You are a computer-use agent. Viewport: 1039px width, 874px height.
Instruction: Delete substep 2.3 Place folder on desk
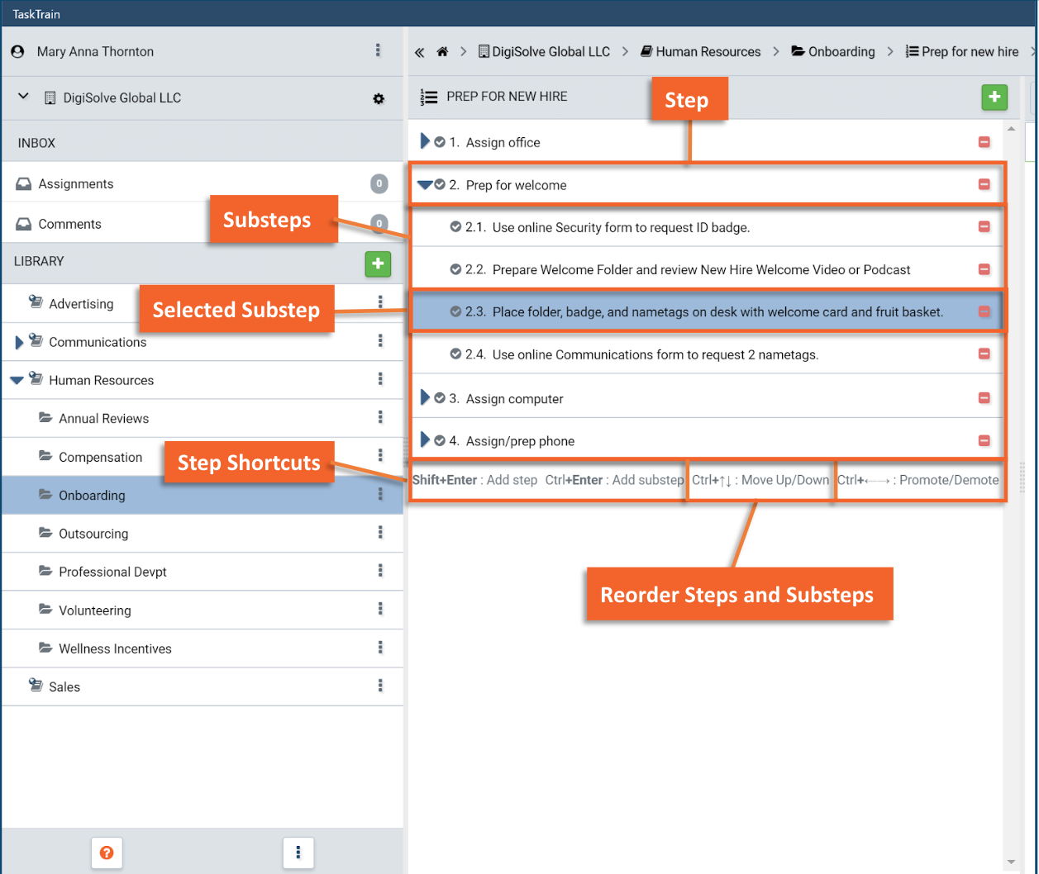[984, 311]
